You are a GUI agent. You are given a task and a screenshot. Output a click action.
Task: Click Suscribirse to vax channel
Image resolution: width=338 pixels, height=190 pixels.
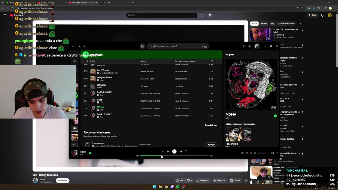(x=63, y=180)
